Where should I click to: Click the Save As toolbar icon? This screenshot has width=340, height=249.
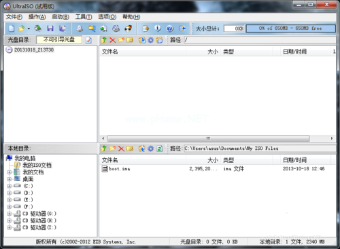[63, 28]
